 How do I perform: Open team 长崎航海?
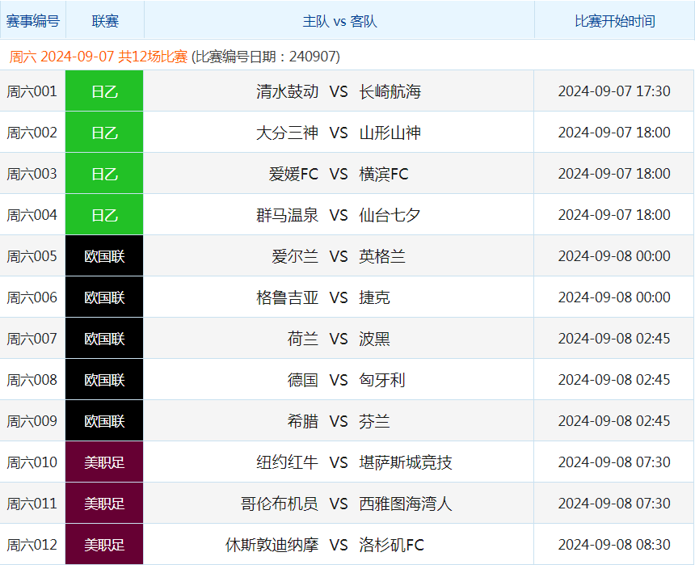click(390, 91)
